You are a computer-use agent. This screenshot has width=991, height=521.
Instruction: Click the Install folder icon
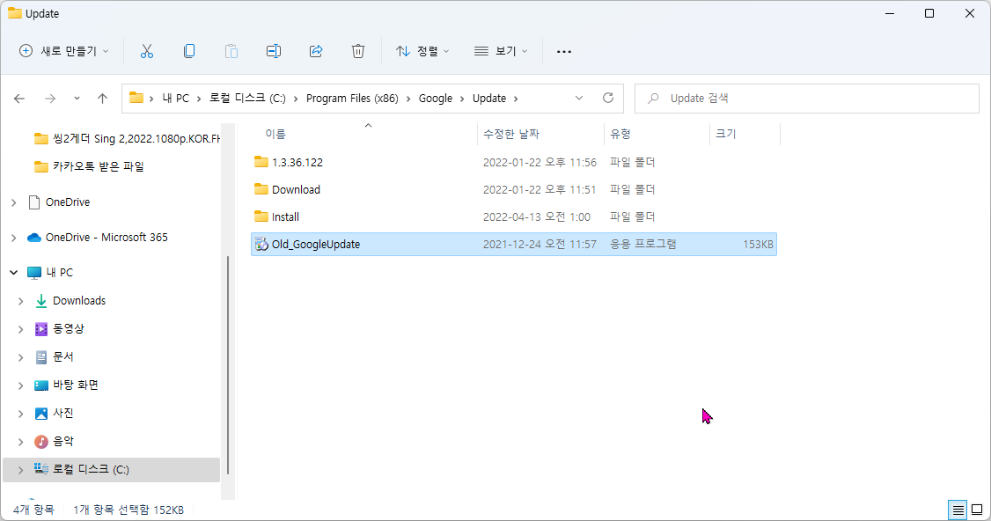pyautogui.click(x=261, y=216)
